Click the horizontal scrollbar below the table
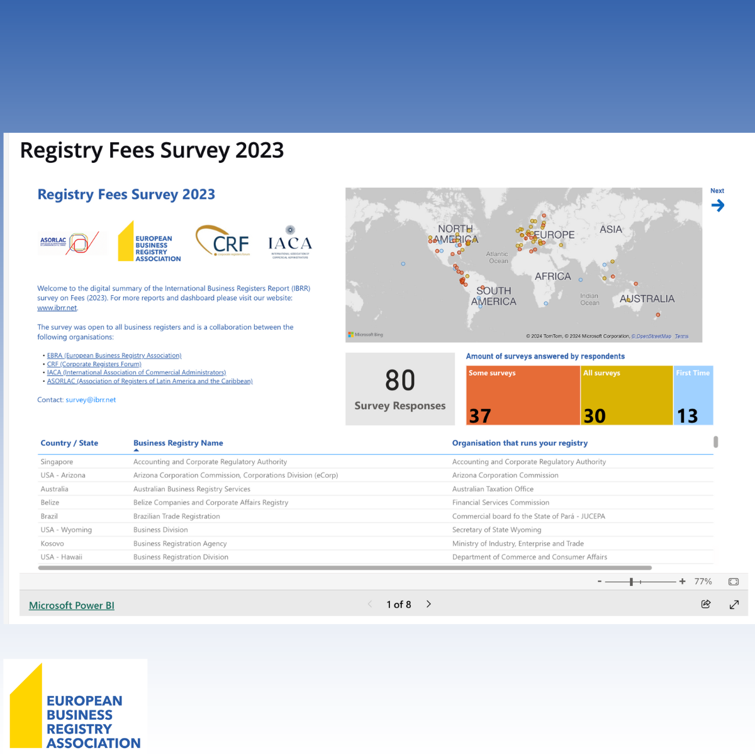This screenshot has height=755, width=755. (346, 568)
